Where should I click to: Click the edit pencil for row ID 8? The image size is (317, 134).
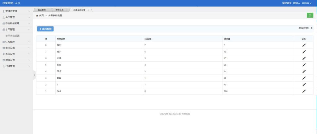(304, 45)
